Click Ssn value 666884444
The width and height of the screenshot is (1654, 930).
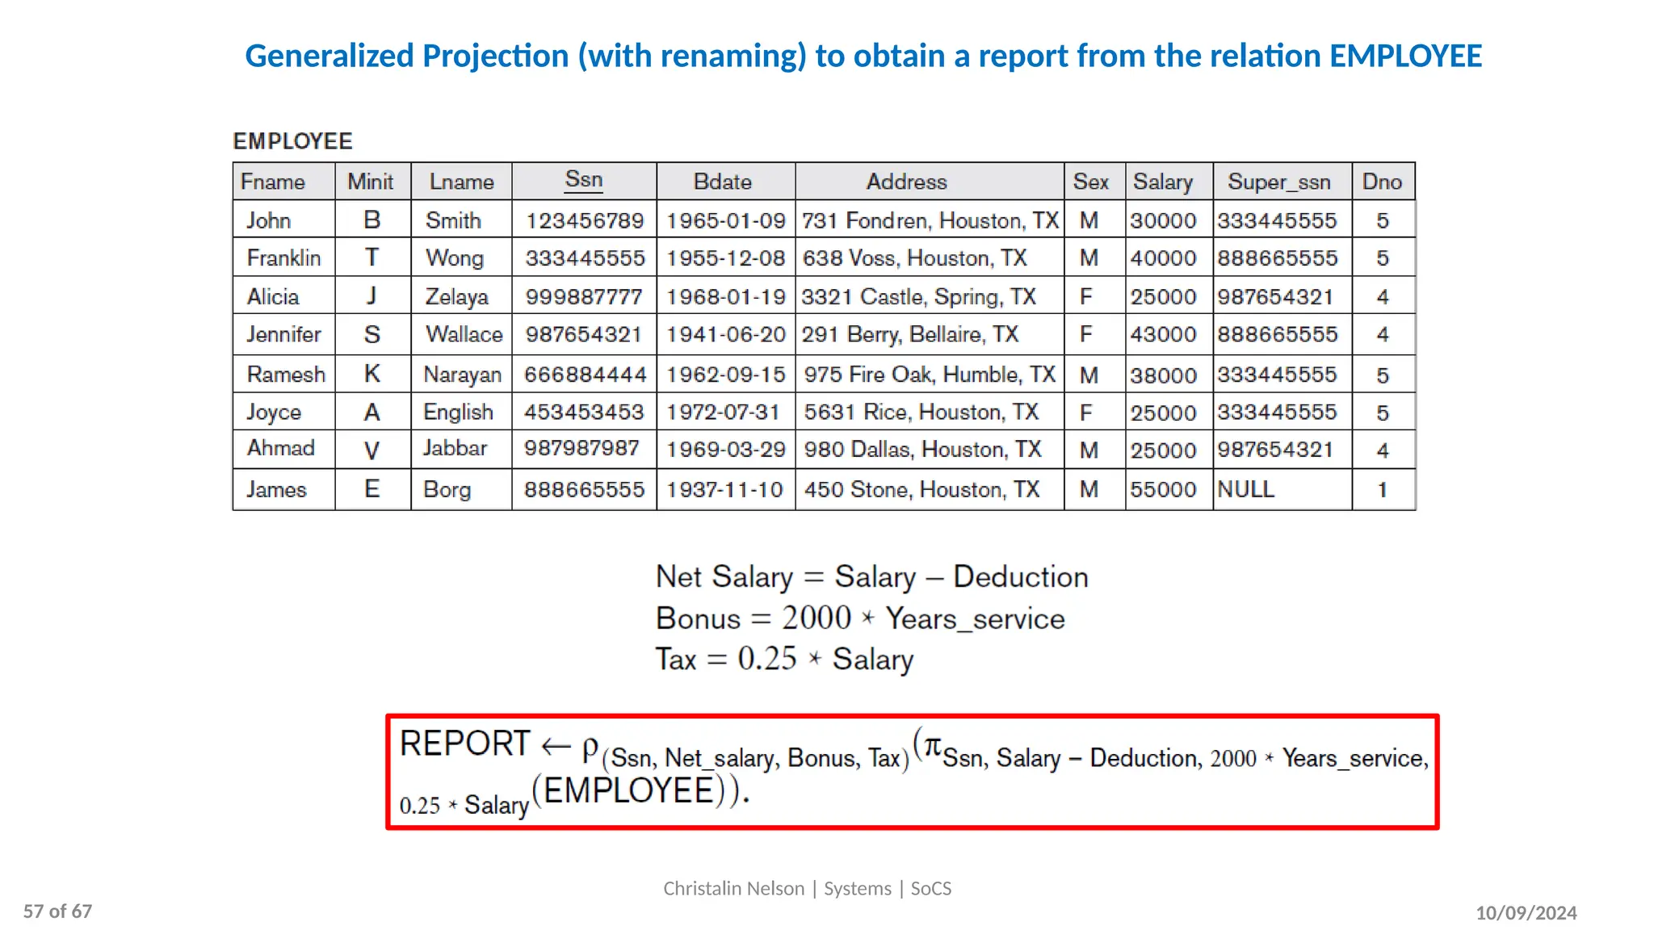tap(586, 375)
